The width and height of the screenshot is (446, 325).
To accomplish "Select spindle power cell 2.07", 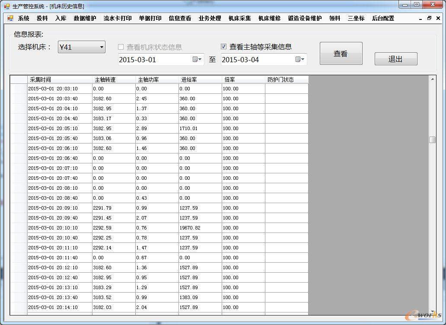I will (157, 218).
